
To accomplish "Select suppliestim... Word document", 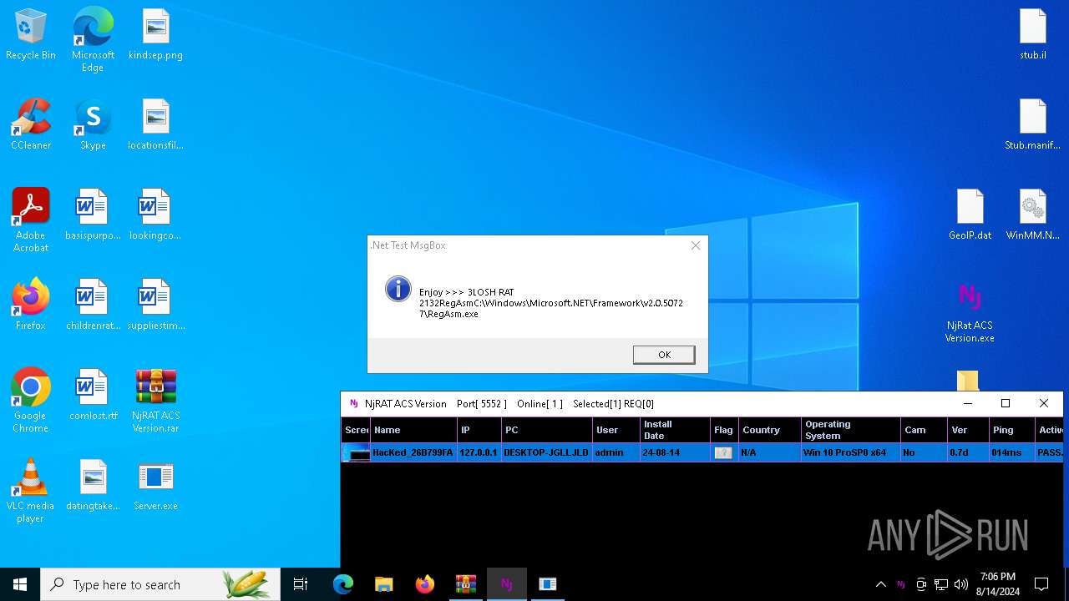I will [x=155, y=306].
